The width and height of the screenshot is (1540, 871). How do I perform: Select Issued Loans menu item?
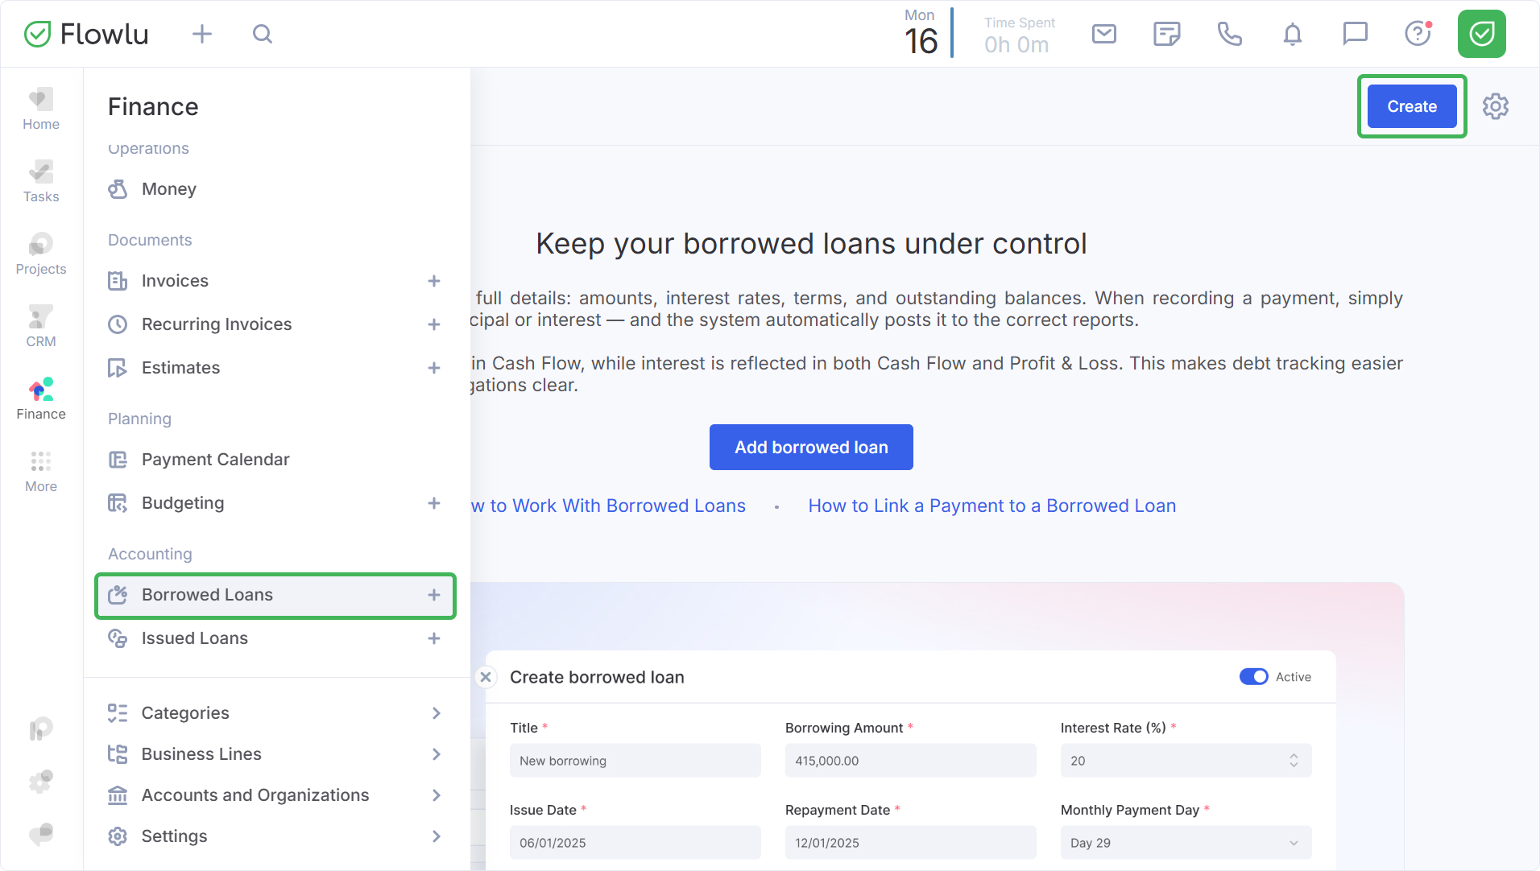pyautogui.click(x=195, y=638)
